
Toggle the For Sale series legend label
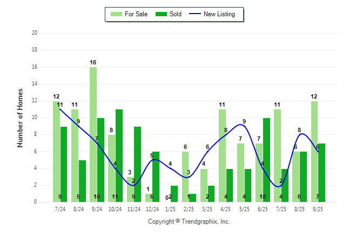point(136,14)
